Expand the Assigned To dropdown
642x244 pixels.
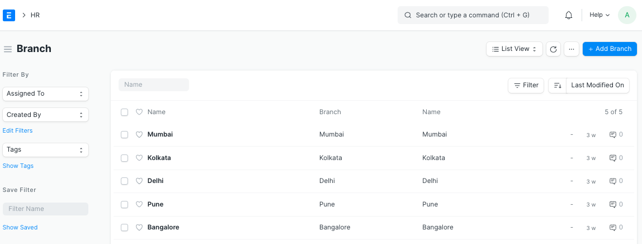[45, 93]
